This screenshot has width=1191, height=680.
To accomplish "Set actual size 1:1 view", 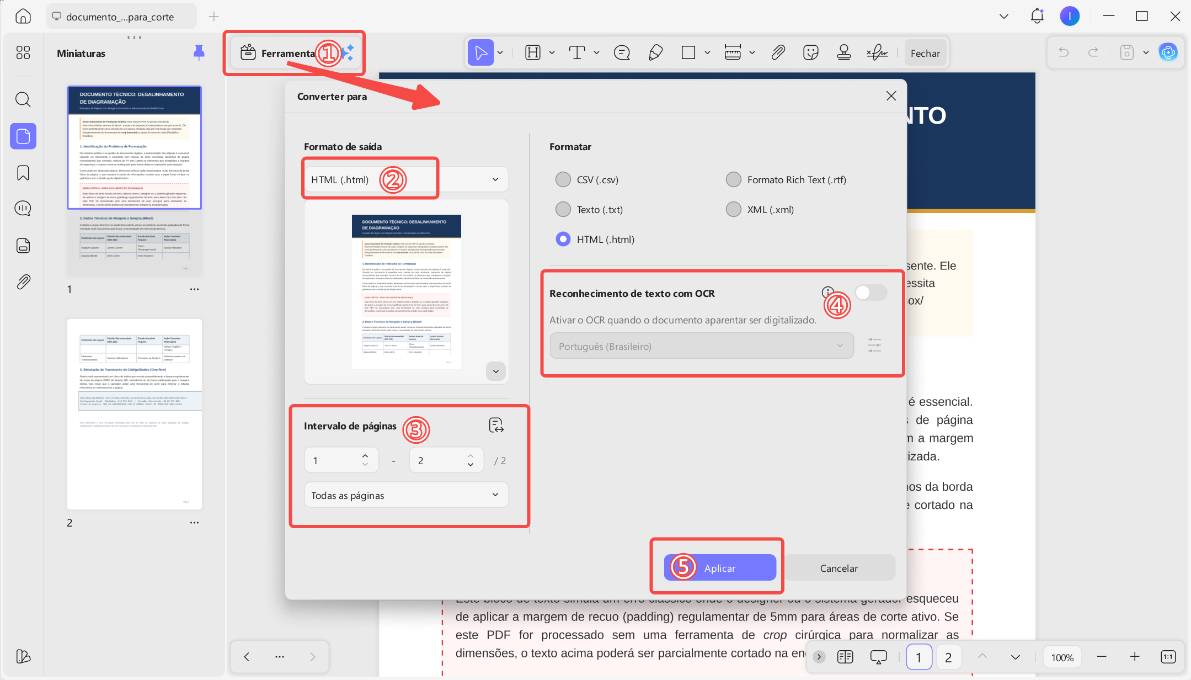I will click(1168, 657).
